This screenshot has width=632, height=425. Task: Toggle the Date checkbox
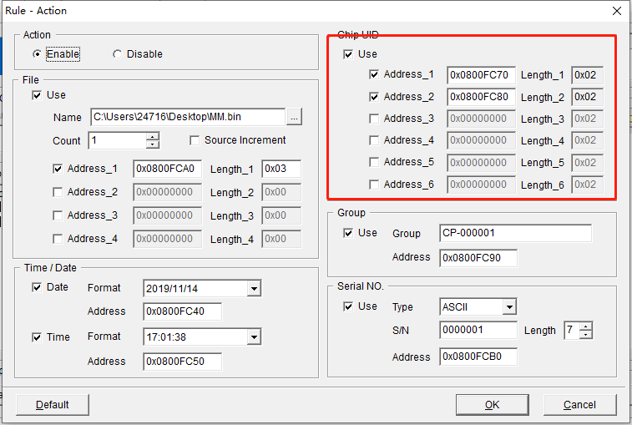click(x=37, y=287)
